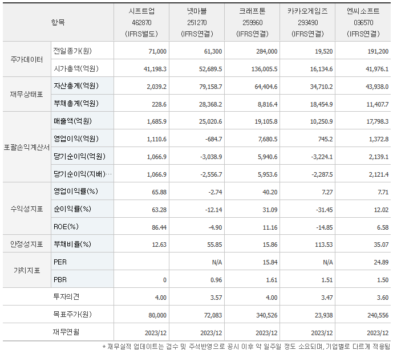Click the 전일종가(원) row label
The width and height of the screenshot is (393, 350).
coord(72,51)
